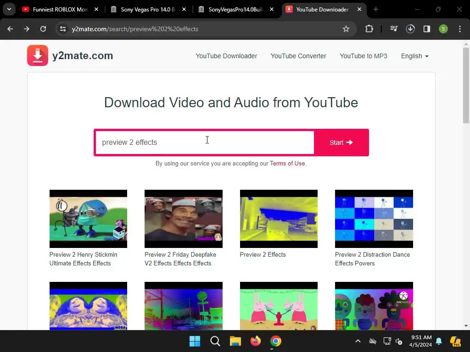Focus the preview 2 effects search field
The image size is (470, 352).
205,143
